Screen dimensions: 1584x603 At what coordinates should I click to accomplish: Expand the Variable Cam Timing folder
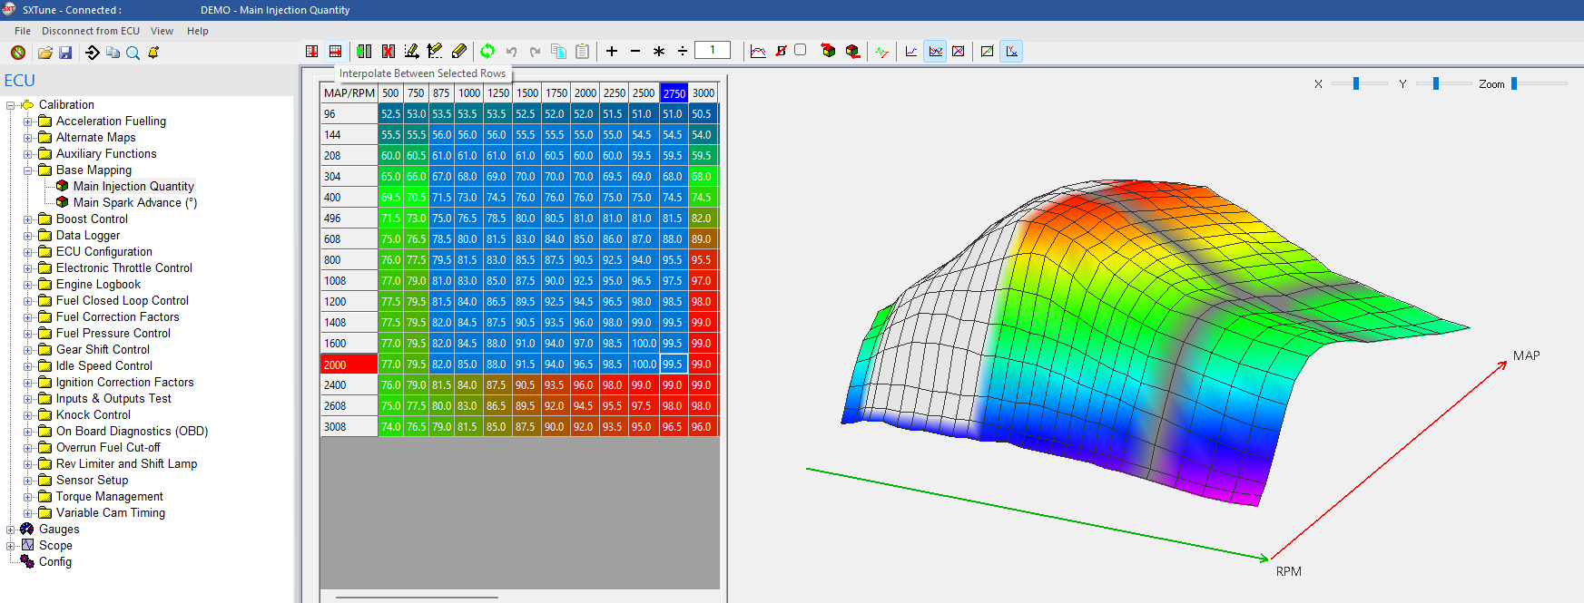[x=28, y=513]
